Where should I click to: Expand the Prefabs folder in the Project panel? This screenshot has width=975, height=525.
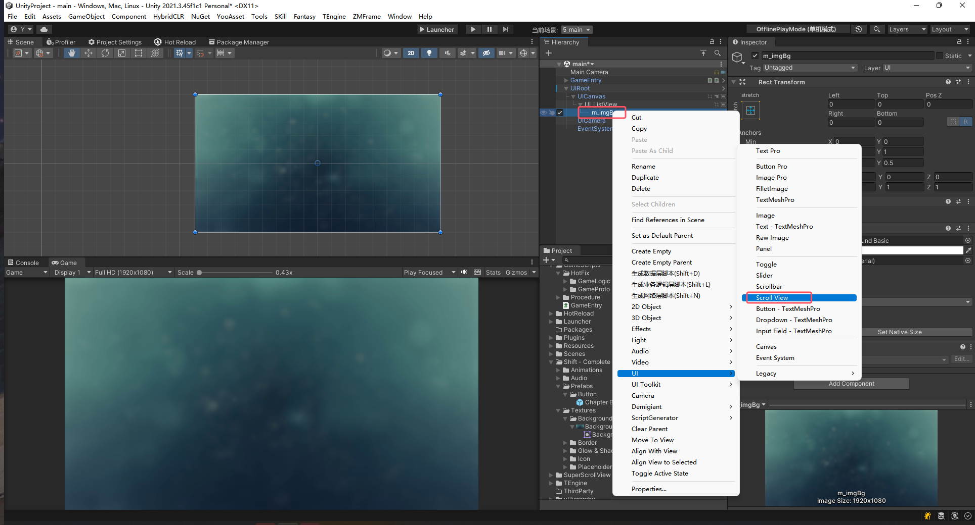click(x=558, y=386)
